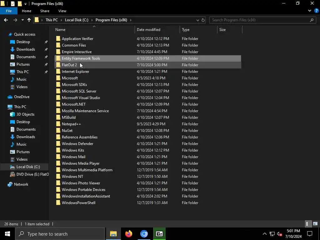Expand the ribbon with the chevron
Image resolution: width=320 pixels, height=240 pixels.
coord(310,11)
